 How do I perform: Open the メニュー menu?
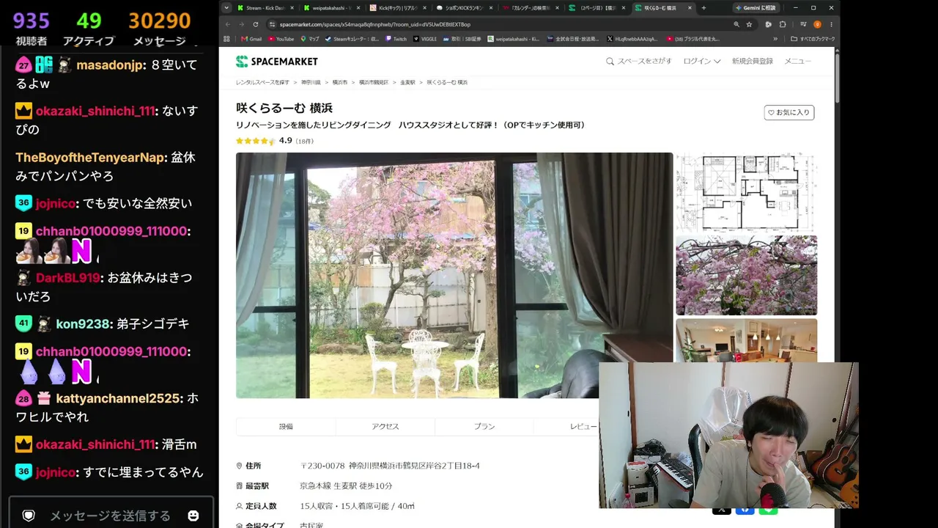[x=798, y=62]
